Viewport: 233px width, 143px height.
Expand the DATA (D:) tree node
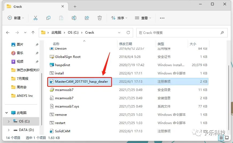tap(9, 130)
